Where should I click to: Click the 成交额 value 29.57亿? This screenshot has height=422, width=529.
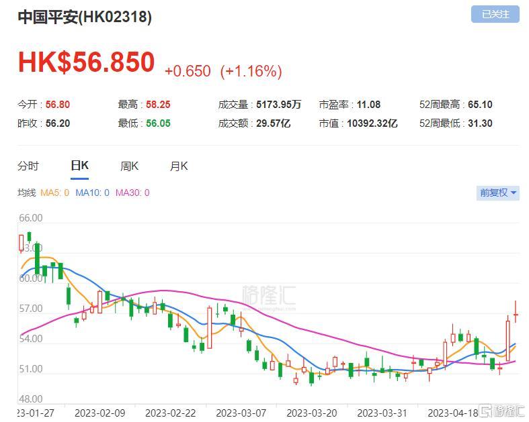point(274,123)
